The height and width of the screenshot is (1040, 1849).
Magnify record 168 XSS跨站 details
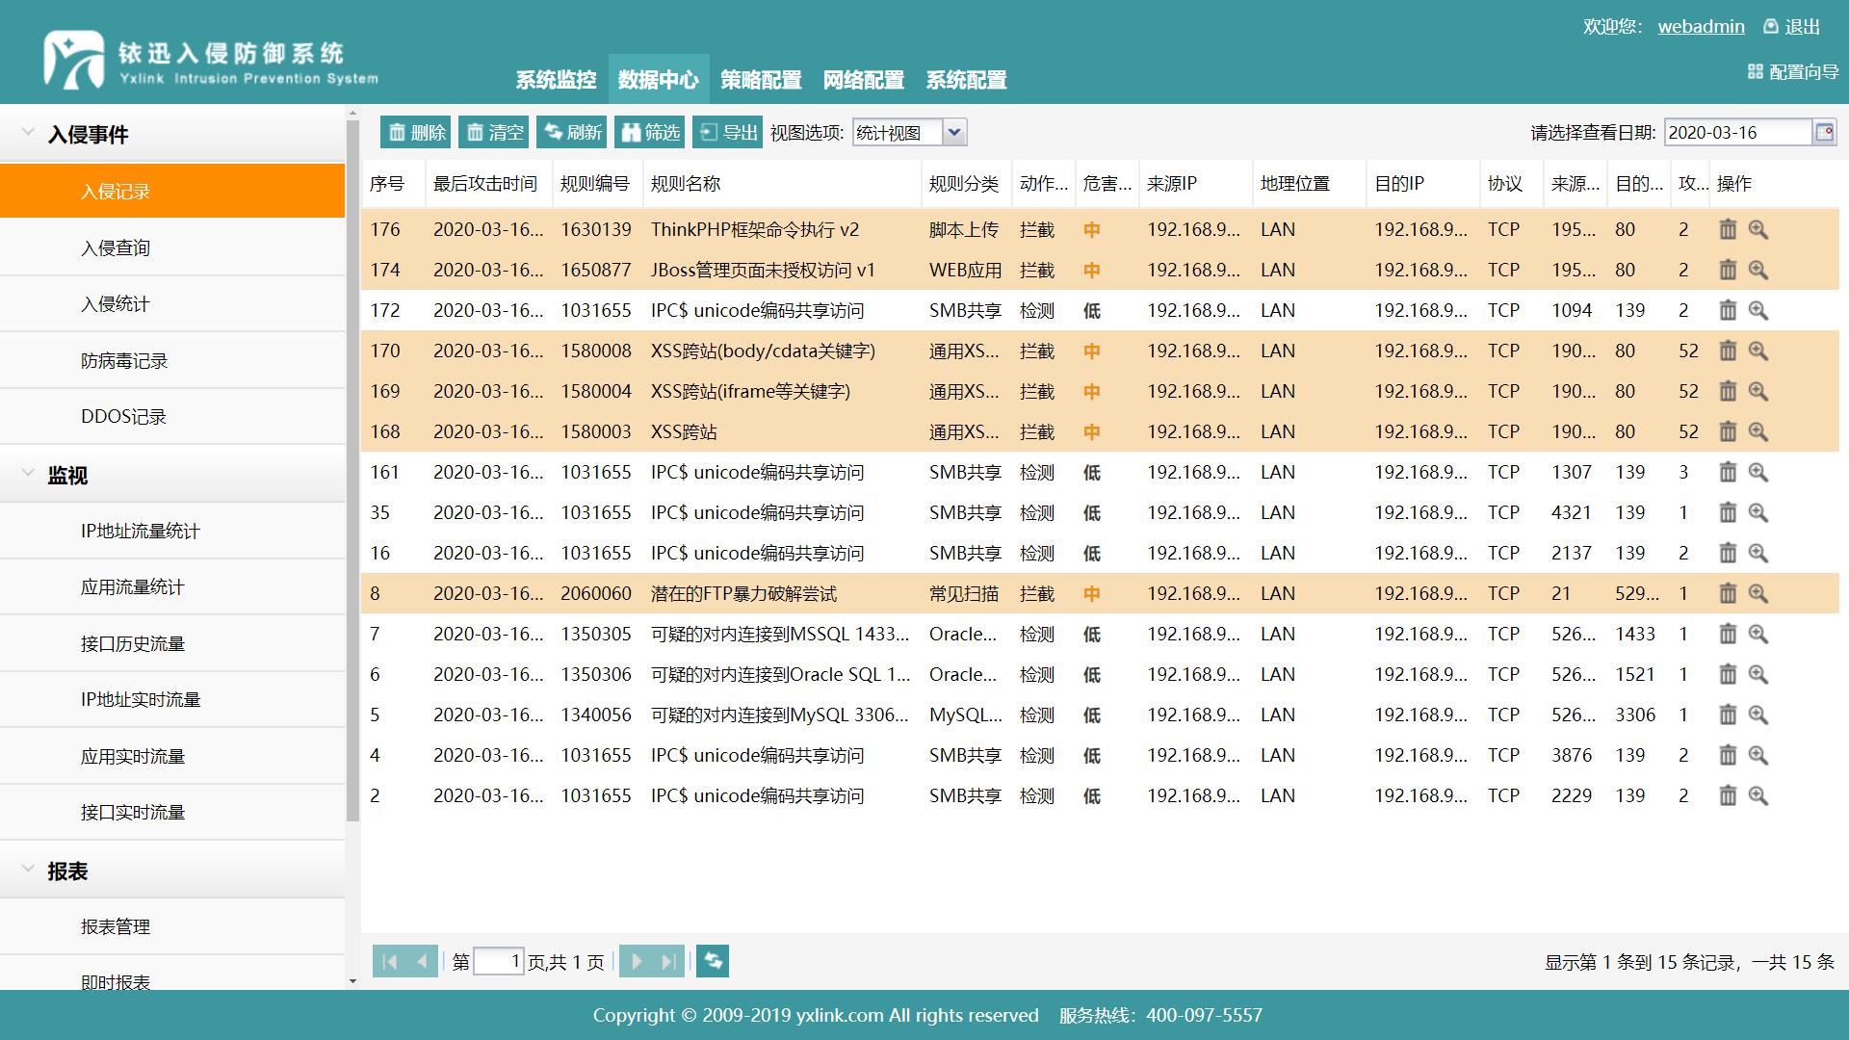point(1758,431)
